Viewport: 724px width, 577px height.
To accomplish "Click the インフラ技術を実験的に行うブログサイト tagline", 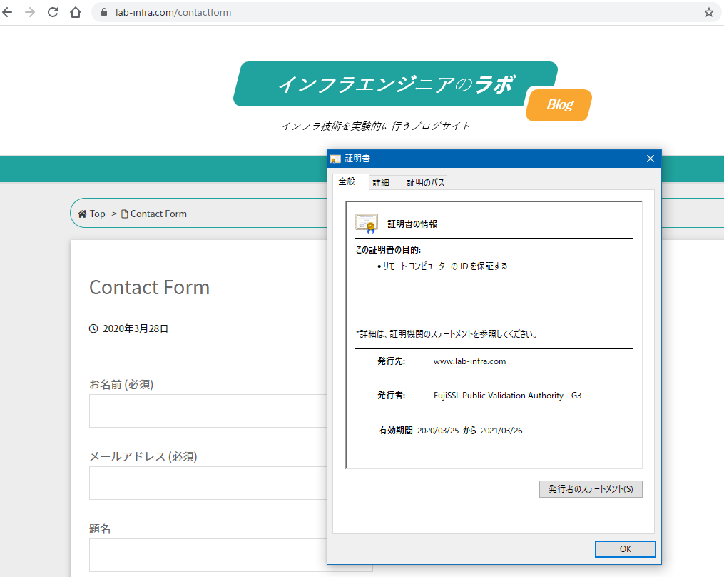I will tap(375, 126).
